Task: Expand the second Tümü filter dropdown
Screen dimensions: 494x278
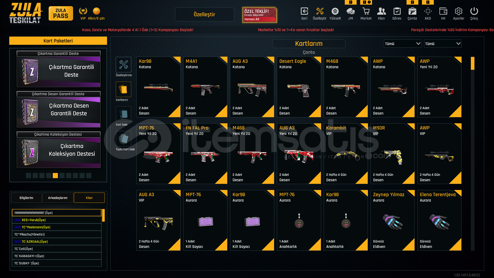Action: (x=443, y=44)
